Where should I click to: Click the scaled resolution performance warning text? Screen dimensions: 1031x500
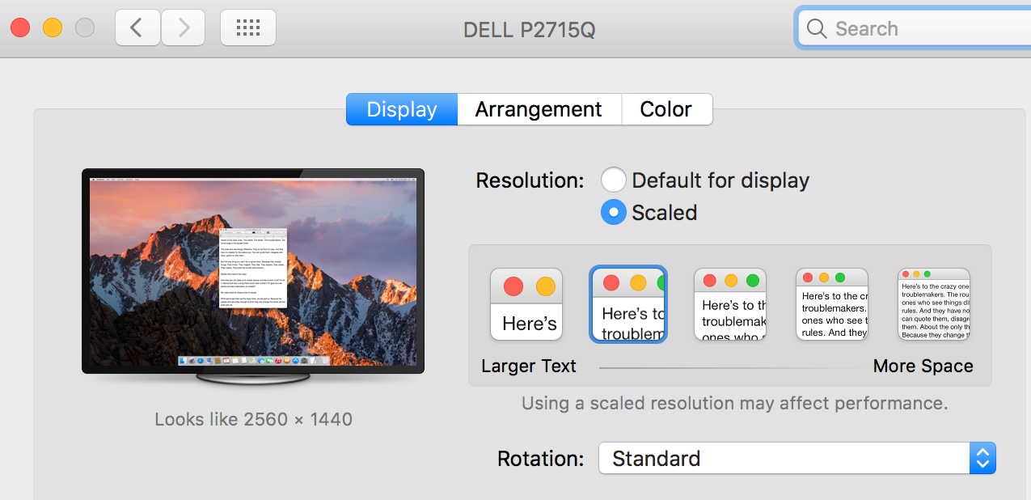click(x=735, y=403)
